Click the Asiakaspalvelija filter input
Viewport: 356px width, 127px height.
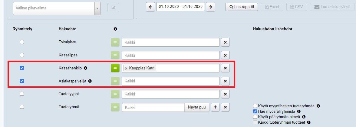[170, 81]
